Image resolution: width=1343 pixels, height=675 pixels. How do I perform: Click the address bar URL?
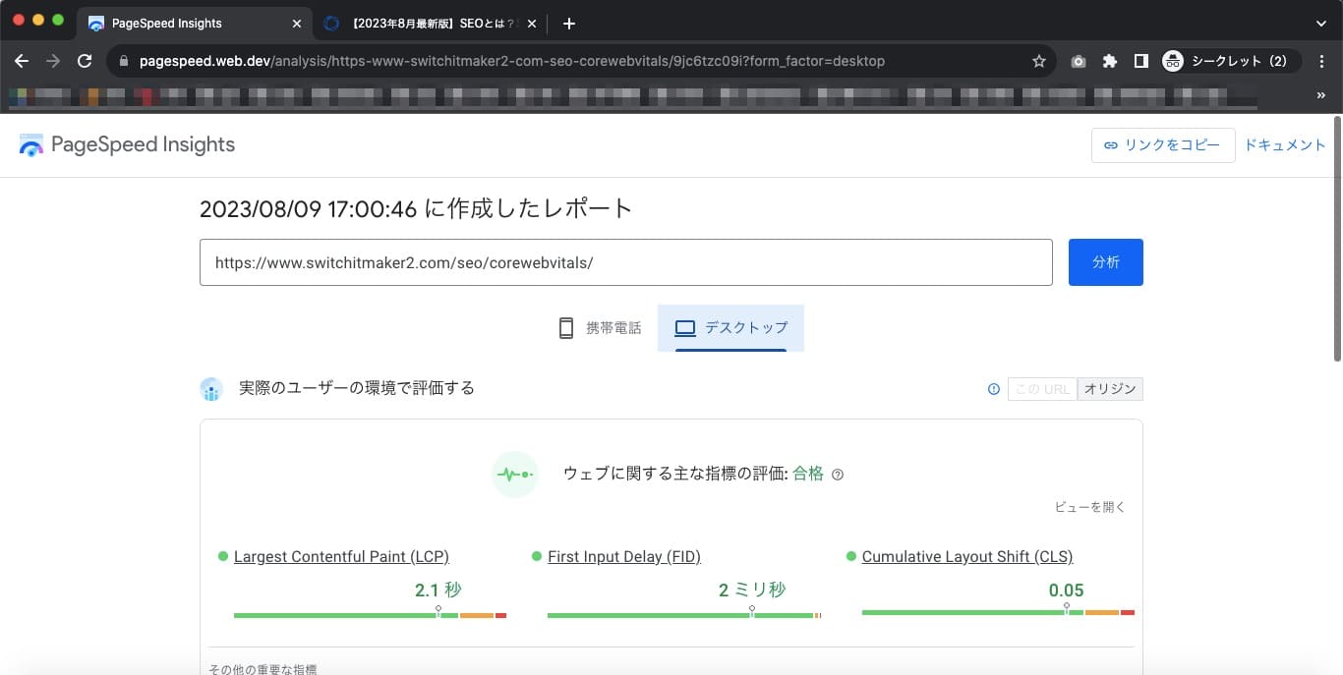coord(511,61)
